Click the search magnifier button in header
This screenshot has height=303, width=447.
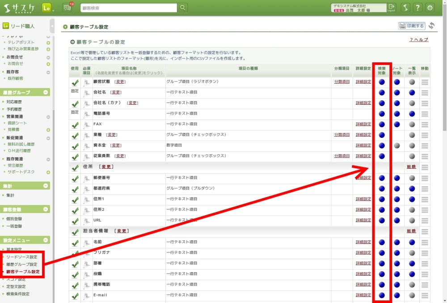[182, 8]
